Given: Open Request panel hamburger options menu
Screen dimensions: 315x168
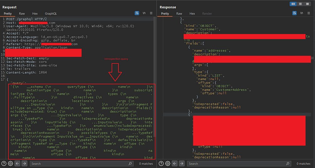Looking at the screenshot, I should [x=151, y=13].
